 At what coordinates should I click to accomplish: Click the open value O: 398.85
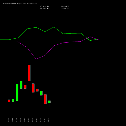click(45, 9)
